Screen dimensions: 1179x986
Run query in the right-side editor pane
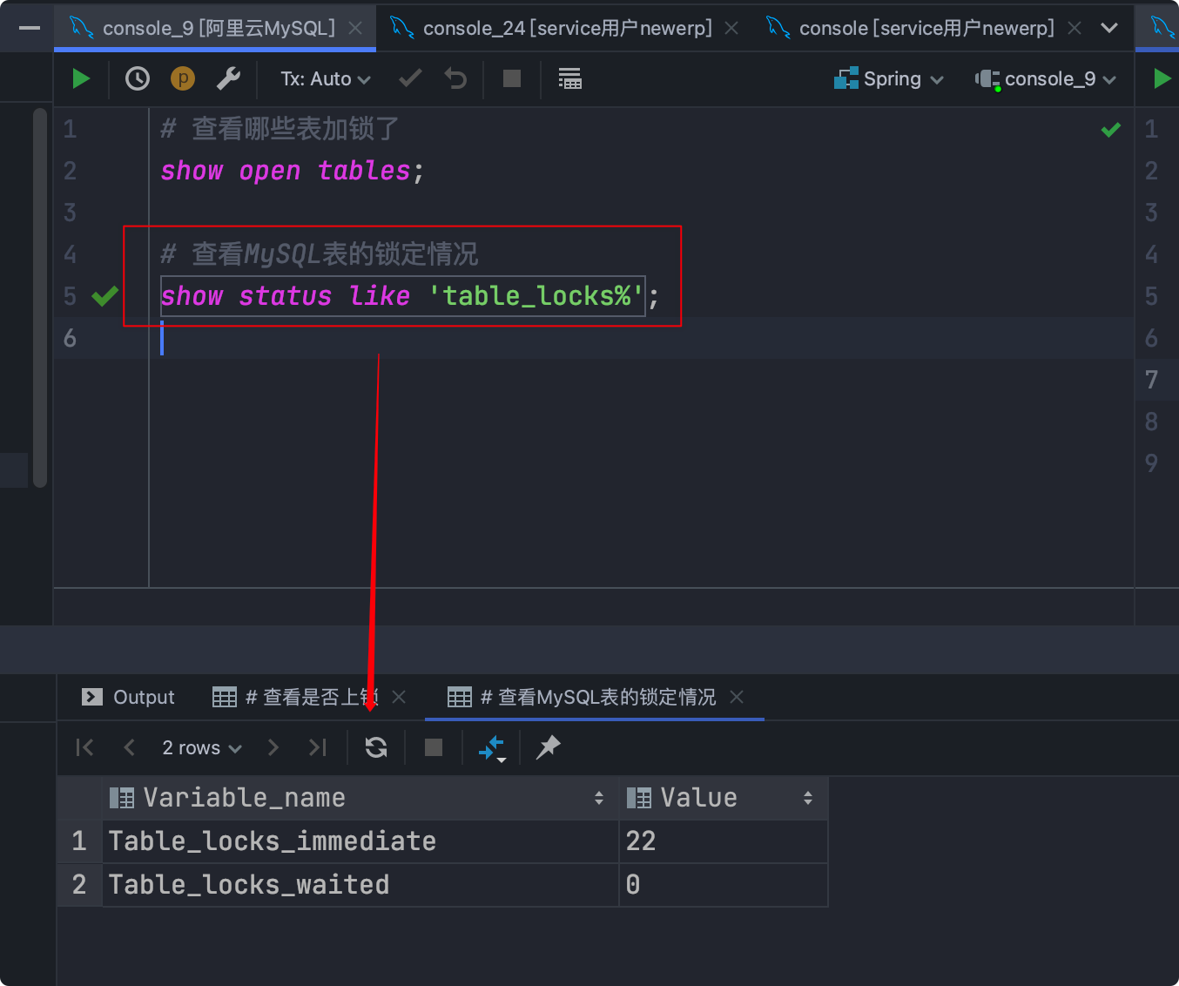[1162, 79]
